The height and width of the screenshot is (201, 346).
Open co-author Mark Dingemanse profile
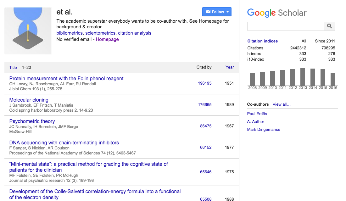coord(264,129)
